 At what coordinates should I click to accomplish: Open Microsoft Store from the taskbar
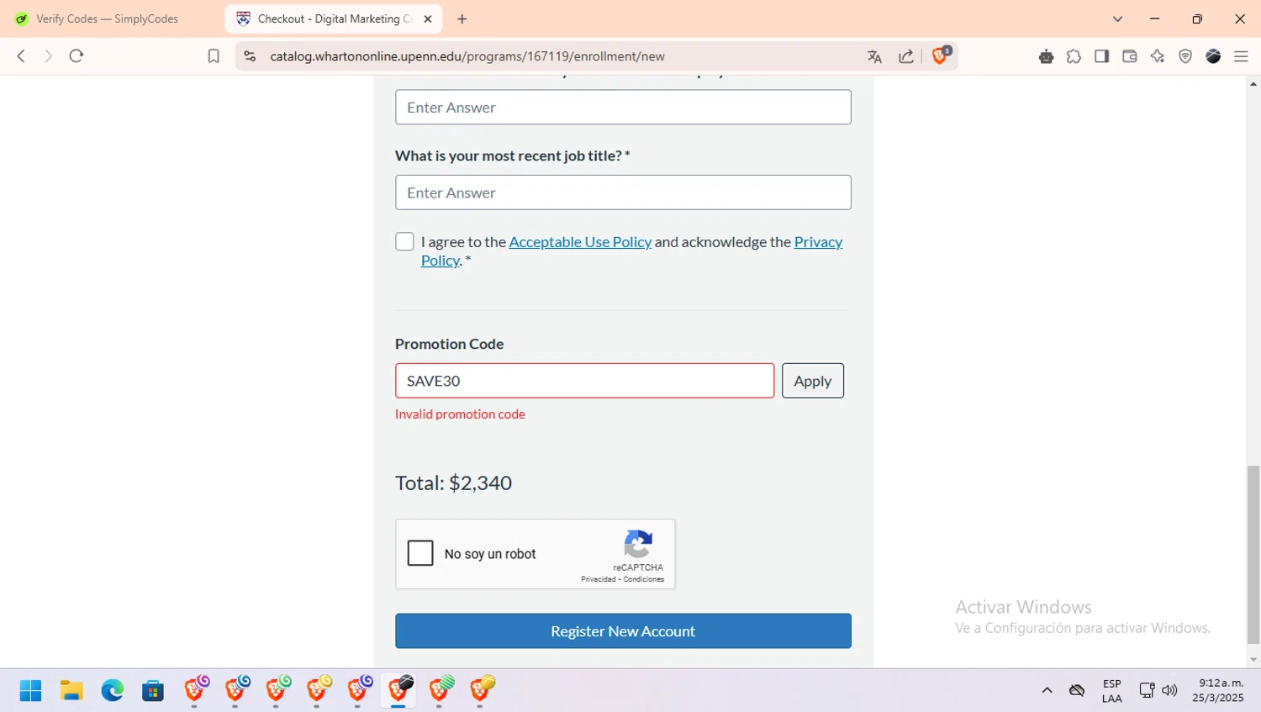(x=153, y=691)
